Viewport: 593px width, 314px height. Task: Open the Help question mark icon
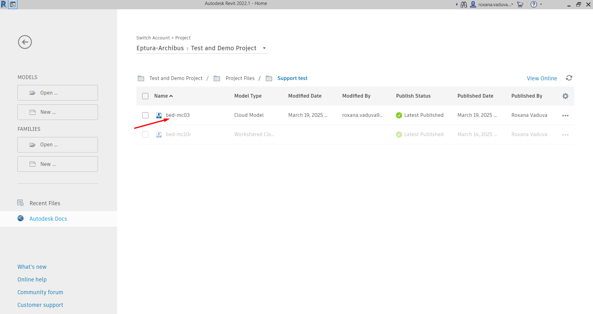tap(534, 4)
